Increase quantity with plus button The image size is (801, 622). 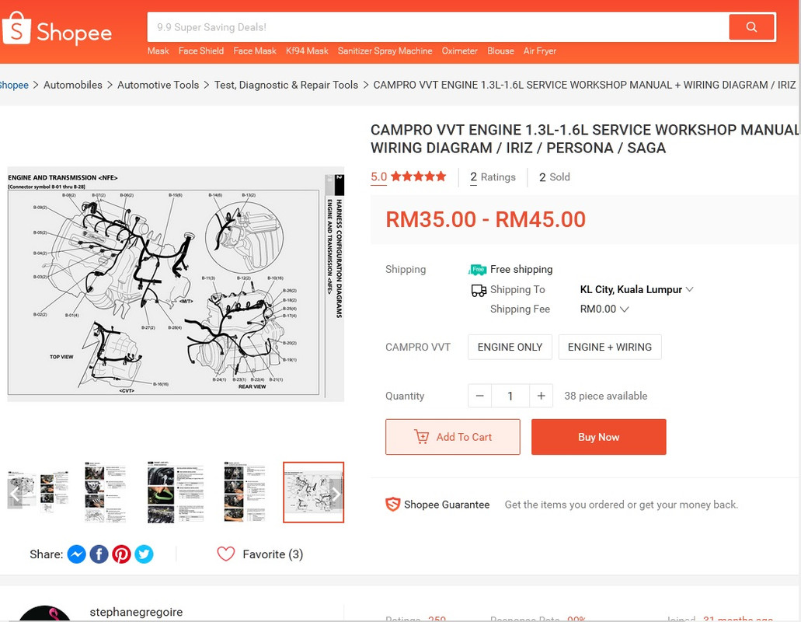[541, 396]
